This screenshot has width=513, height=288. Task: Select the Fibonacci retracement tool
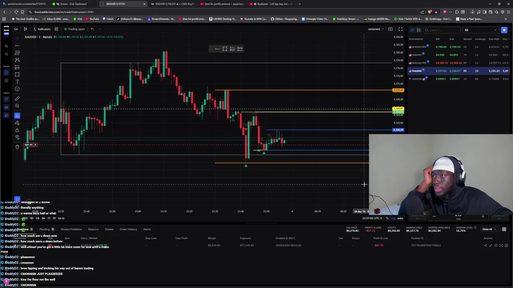[17, 53]
